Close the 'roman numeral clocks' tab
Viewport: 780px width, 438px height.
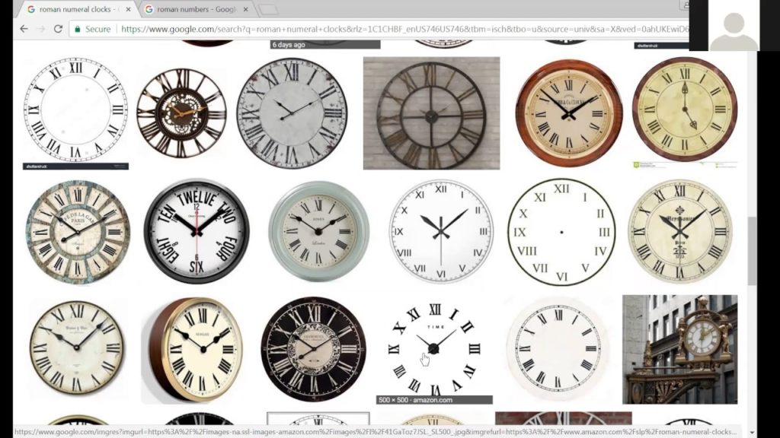coord(128,9)
